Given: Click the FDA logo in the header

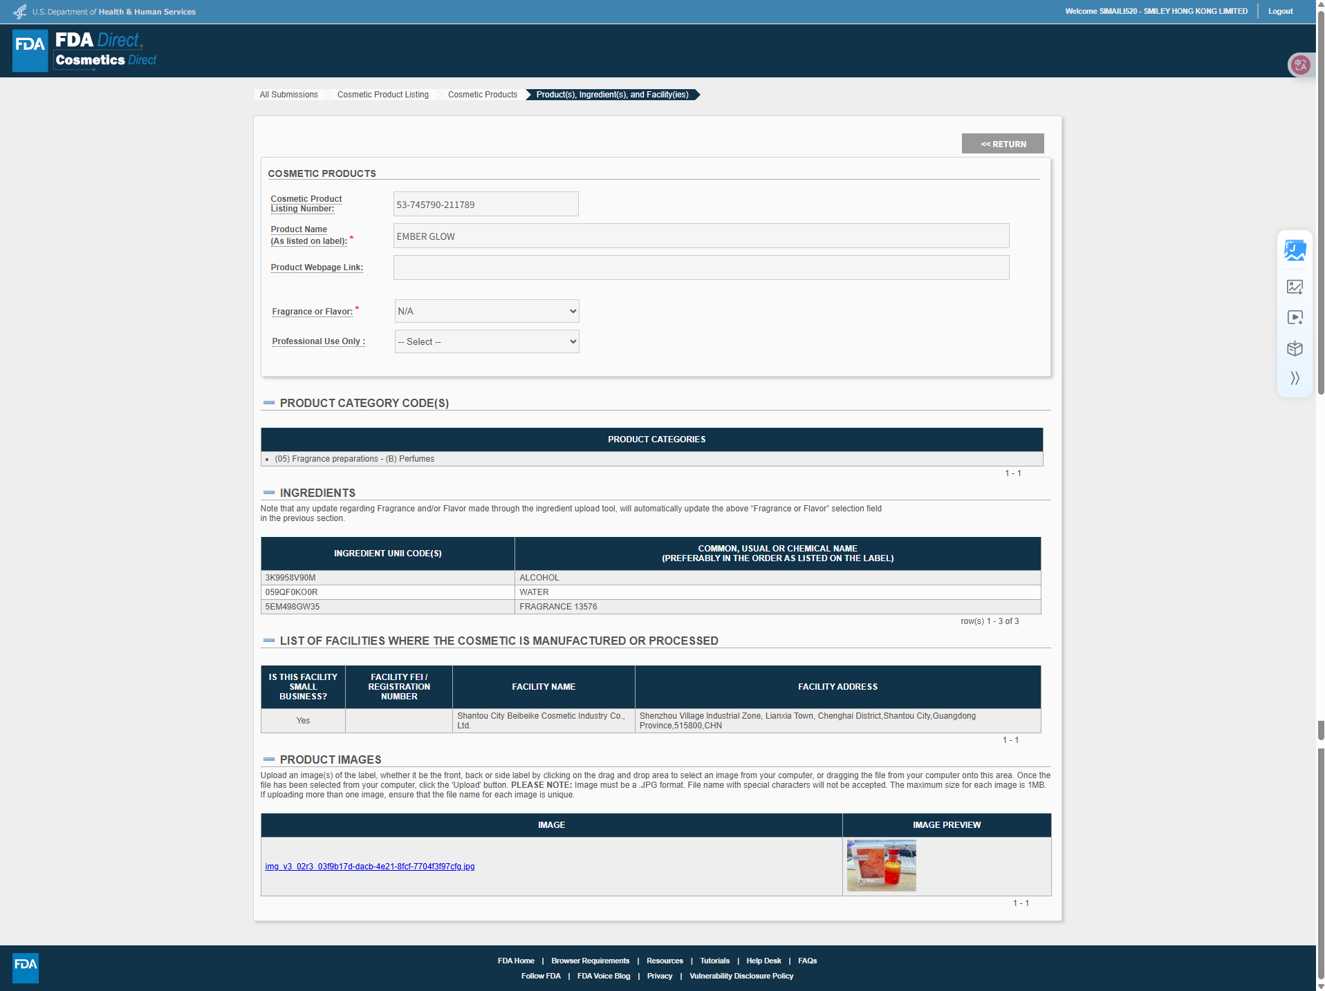Looking at the screenshot, I should tap(30, 50).
